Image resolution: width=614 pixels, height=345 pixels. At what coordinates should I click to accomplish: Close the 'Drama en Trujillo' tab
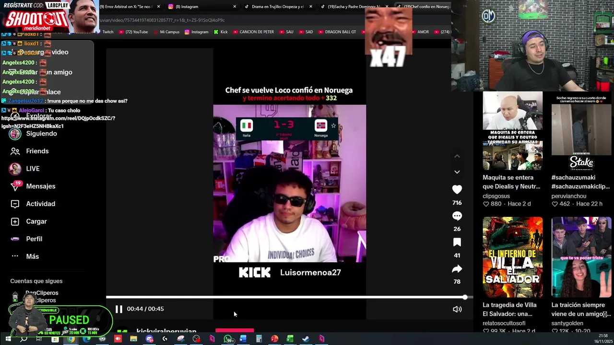coord(311,7)
